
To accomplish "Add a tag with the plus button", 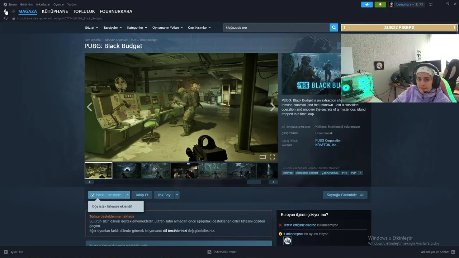I will click(360, 173).
